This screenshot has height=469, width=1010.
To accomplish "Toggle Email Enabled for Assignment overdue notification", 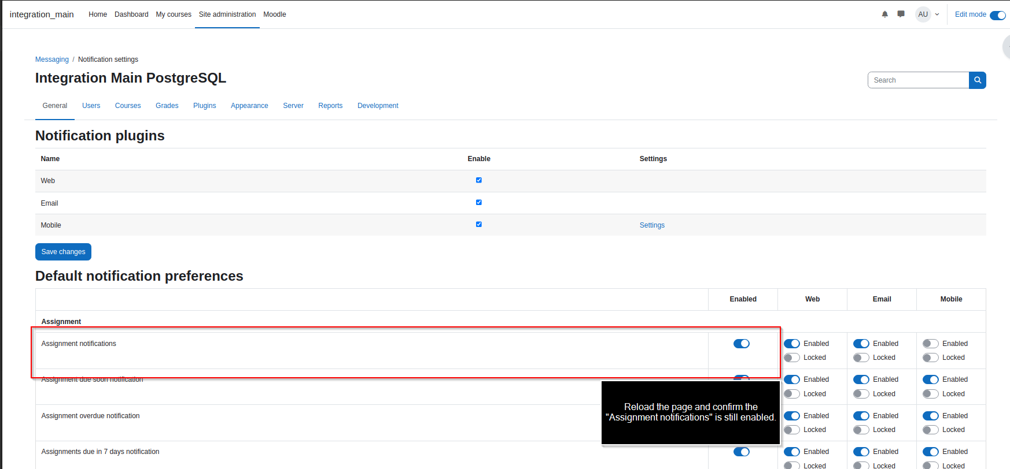I will point(861,416).
